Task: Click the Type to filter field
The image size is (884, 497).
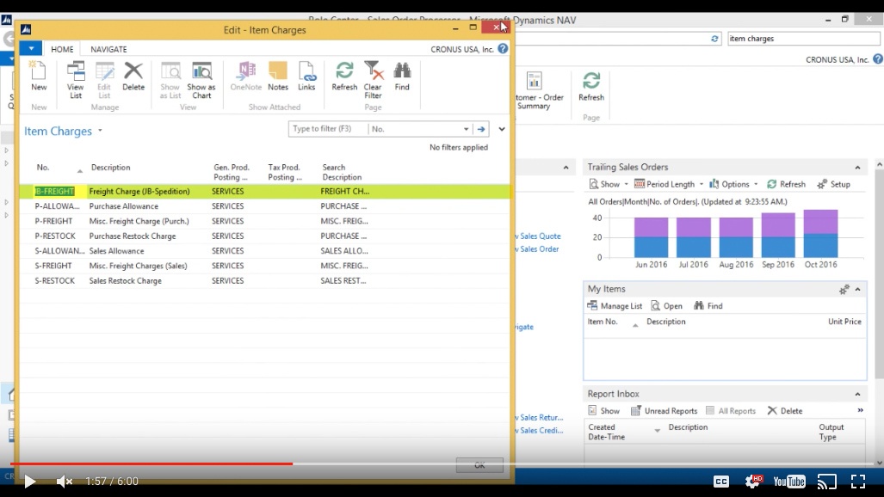Action: pos(328,129)
